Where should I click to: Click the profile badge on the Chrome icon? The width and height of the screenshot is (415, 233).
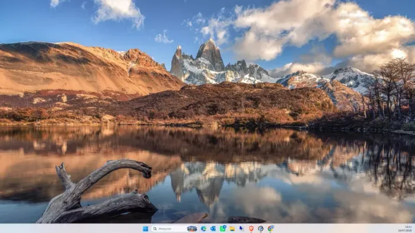coord(272,227)
